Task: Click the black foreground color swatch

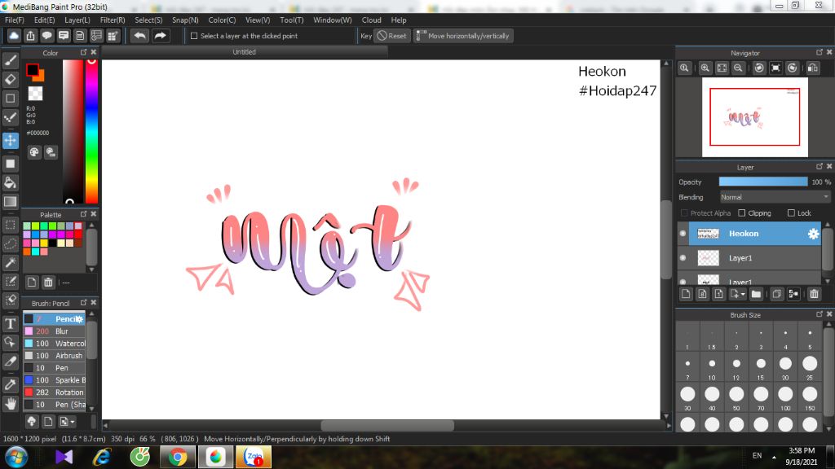Action: pos(32,70)
